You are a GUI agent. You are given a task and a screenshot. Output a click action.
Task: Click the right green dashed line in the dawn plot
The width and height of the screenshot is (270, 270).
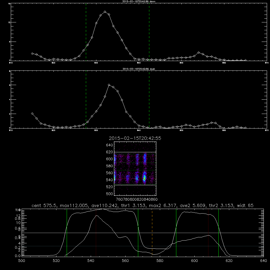(149, 32)
